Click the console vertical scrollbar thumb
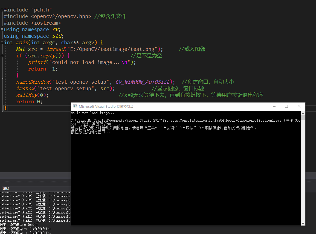 303,118
